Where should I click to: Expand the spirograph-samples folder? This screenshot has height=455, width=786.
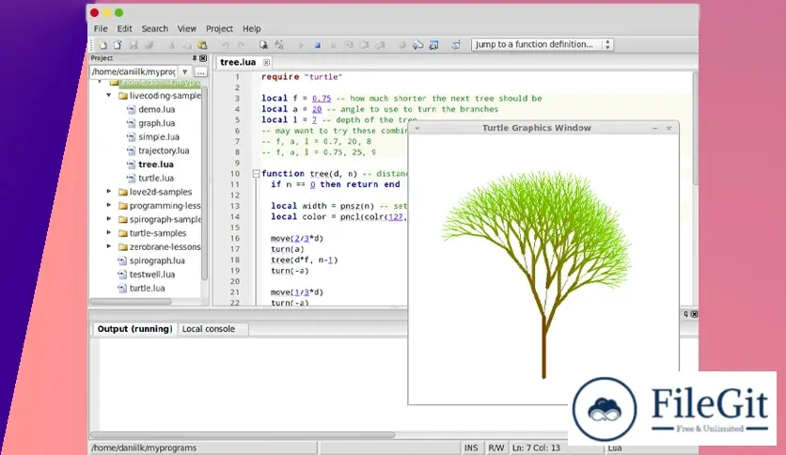click(109, 219)
